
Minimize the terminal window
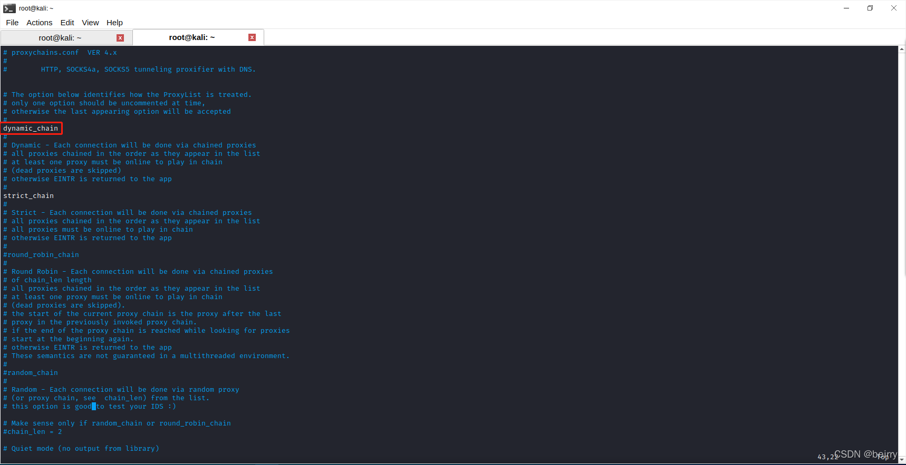tap(846, 8)
